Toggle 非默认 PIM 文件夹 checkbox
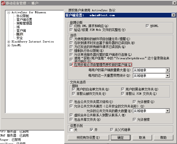The width and height of the screenshot is (177, 144). point(123,94)
